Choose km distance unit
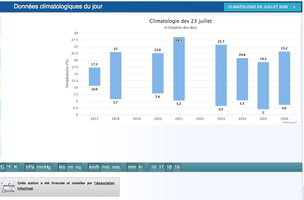 pyautogui.click(x=62, y=167)
